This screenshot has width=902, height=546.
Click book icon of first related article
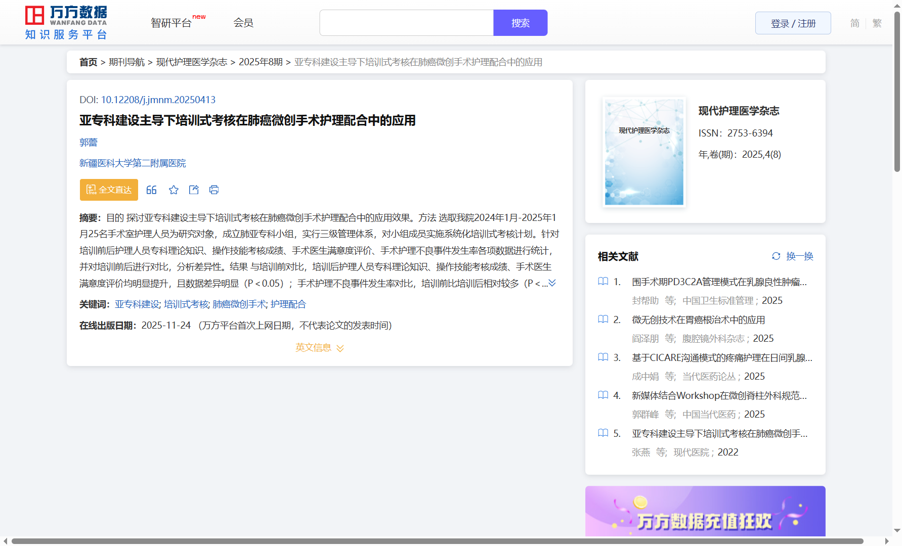(603, 281)
